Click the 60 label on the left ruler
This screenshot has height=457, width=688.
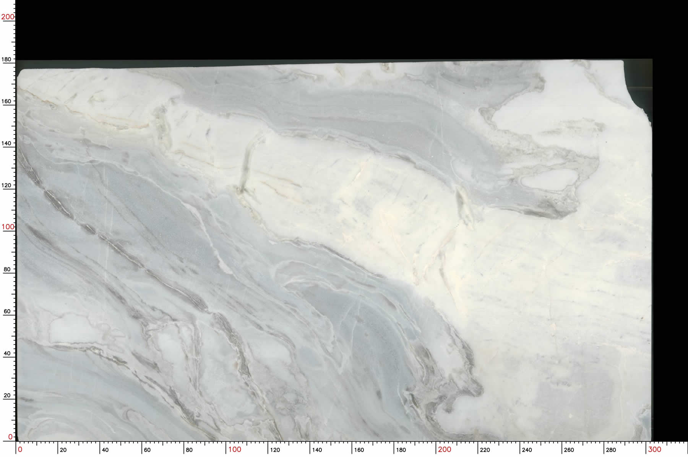pos(7,311)
